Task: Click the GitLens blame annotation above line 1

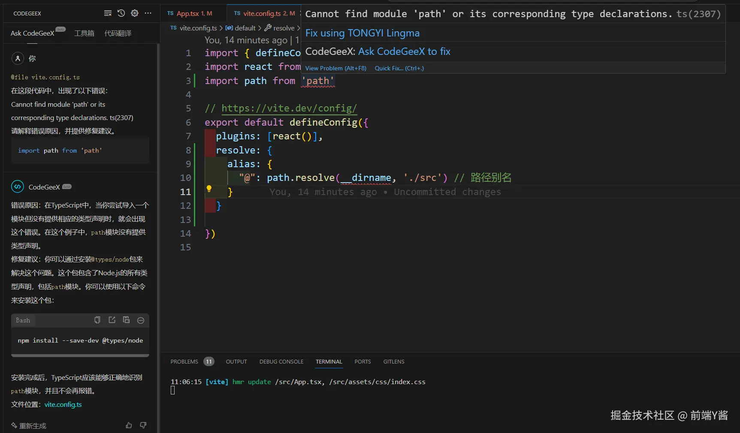Action: click(251, 40)
